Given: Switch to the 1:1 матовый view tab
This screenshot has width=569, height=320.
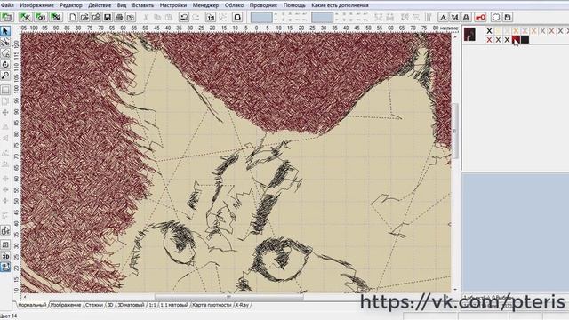Looking at the screenshot, I should 174,305.
